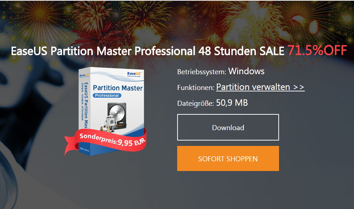Click the hard drive picture on the box
The height and width of the screenshot is (209, 354).
(x=117, y=115)
